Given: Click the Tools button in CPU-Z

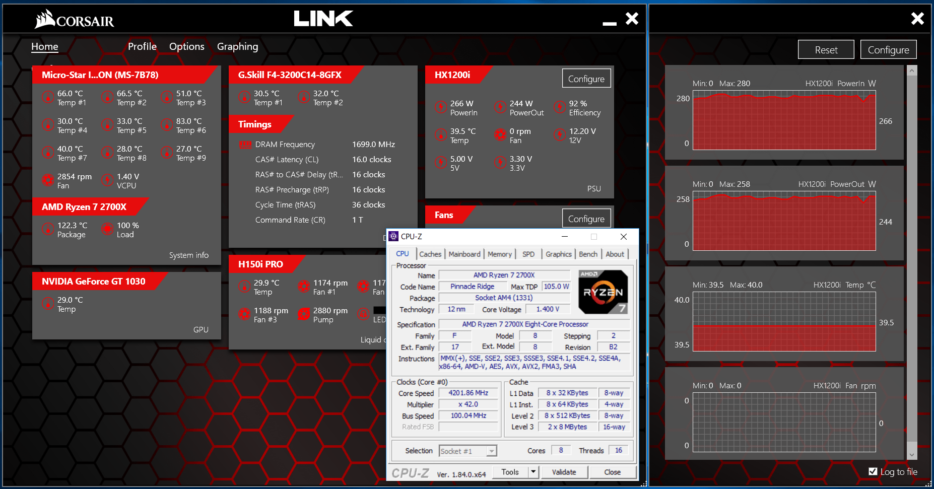Looking at the screenshot, I should click(510, 472).
